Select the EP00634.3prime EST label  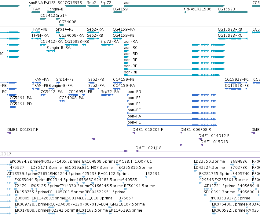tap(25, 161)
